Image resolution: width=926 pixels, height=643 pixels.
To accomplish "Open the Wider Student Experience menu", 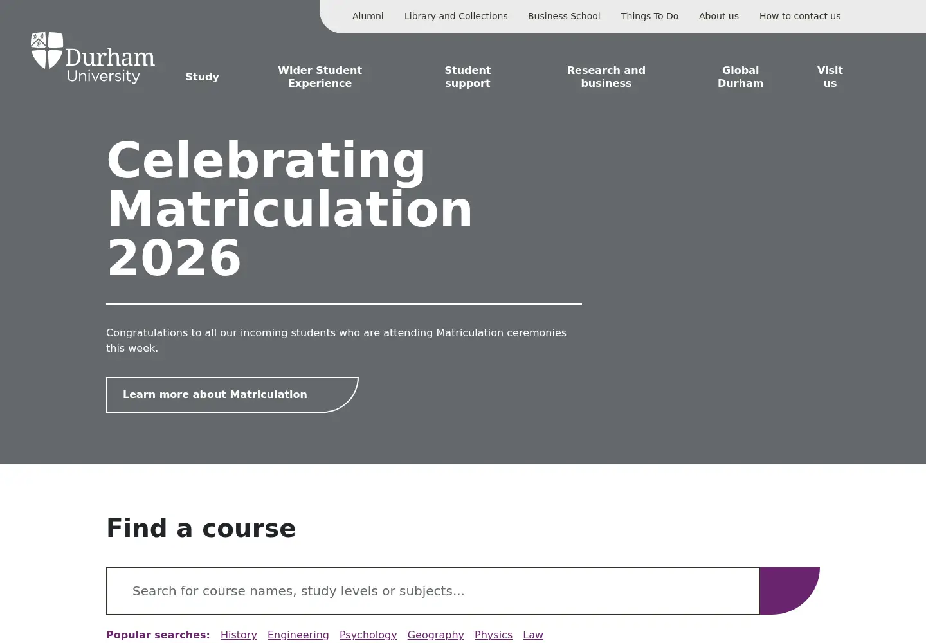I will pyautogui.click(x=320, y=77).
